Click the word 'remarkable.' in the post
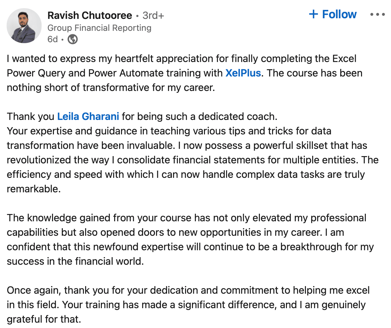The width and height of the screenshot is (391, 328). (x=34, y=189)
